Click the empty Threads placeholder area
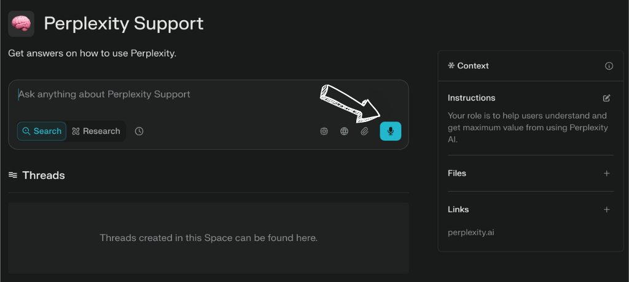 [209, 238]
